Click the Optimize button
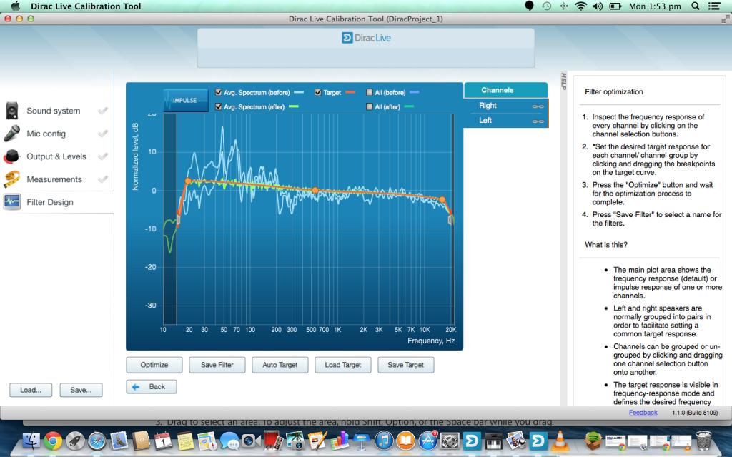 click(154, 365)
